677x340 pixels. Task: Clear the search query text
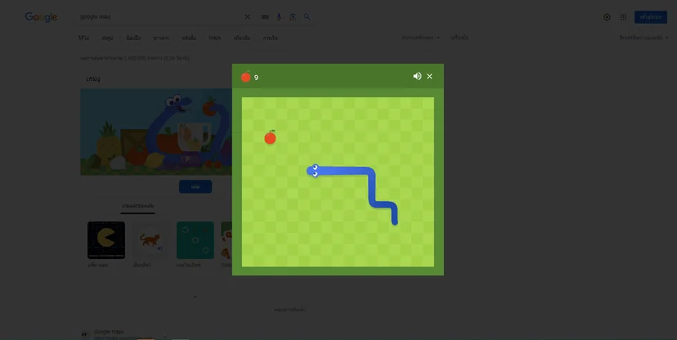[248, 17]
